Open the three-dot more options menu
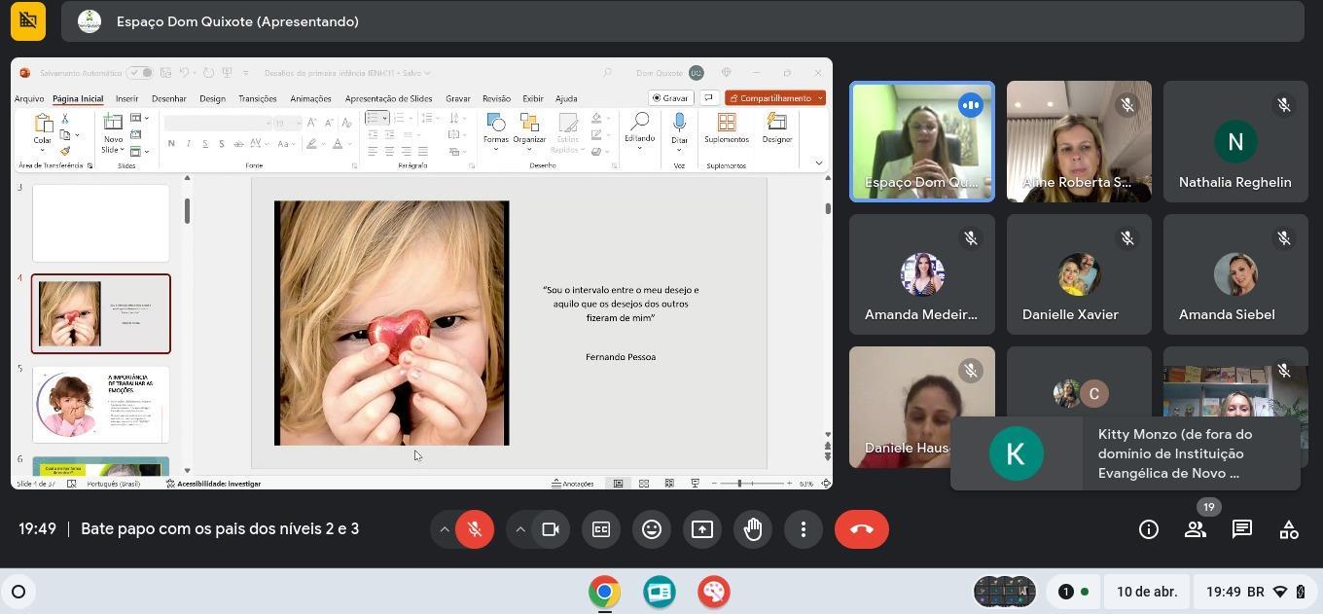The image size is (1323, 614). click(804, 529)
